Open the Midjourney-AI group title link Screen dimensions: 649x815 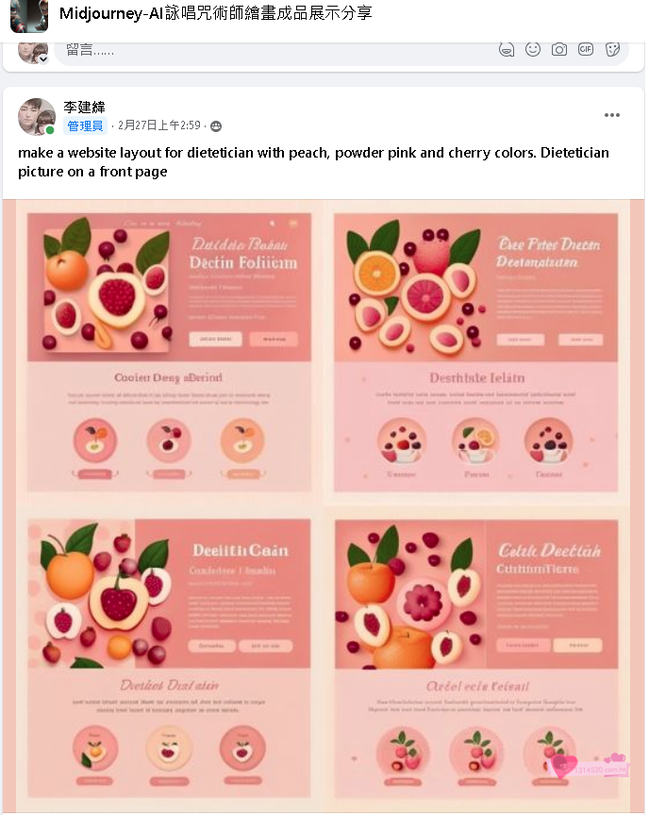pos(215,13)
